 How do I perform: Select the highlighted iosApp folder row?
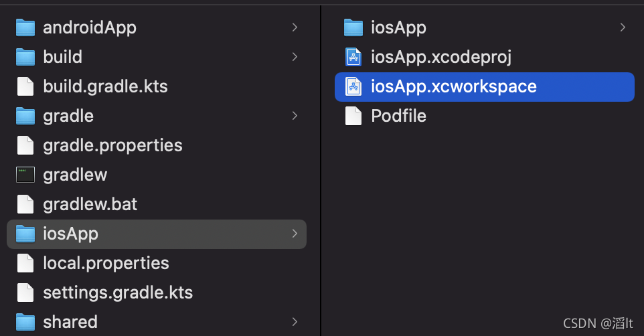coord(156,234)
